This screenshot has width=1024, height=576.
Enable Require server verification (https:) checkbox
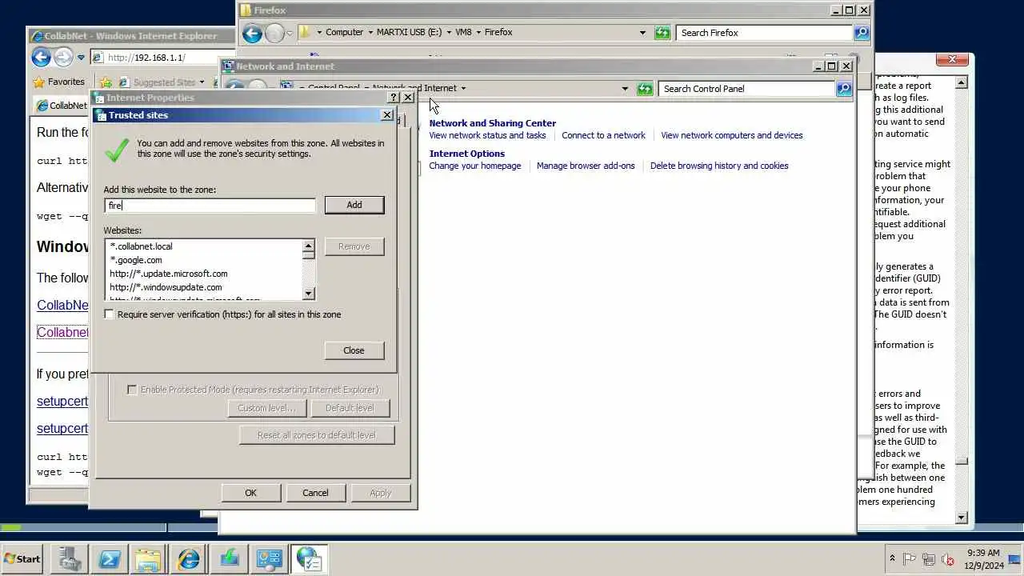[110, 314]
